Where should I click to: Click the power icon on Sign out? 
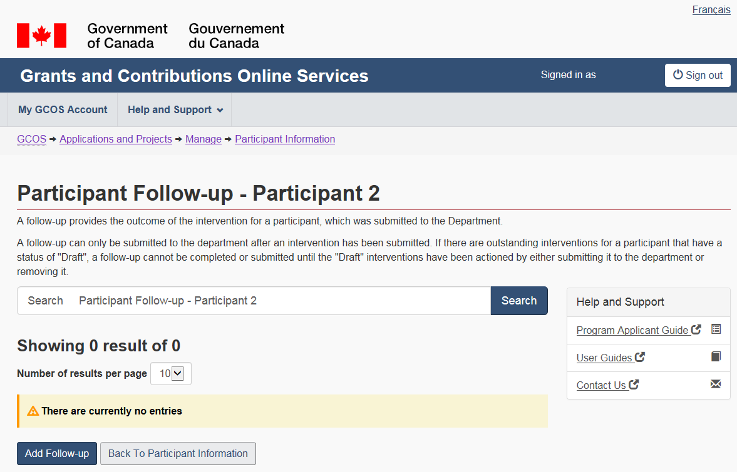(x=678, y=75)
